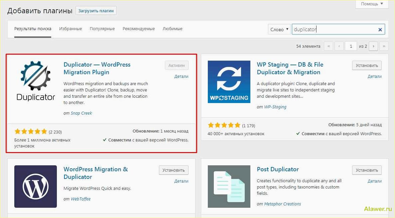
Task: Visit the Snap Creek author link
Action: pyautogui.click(x=81, y=113)
